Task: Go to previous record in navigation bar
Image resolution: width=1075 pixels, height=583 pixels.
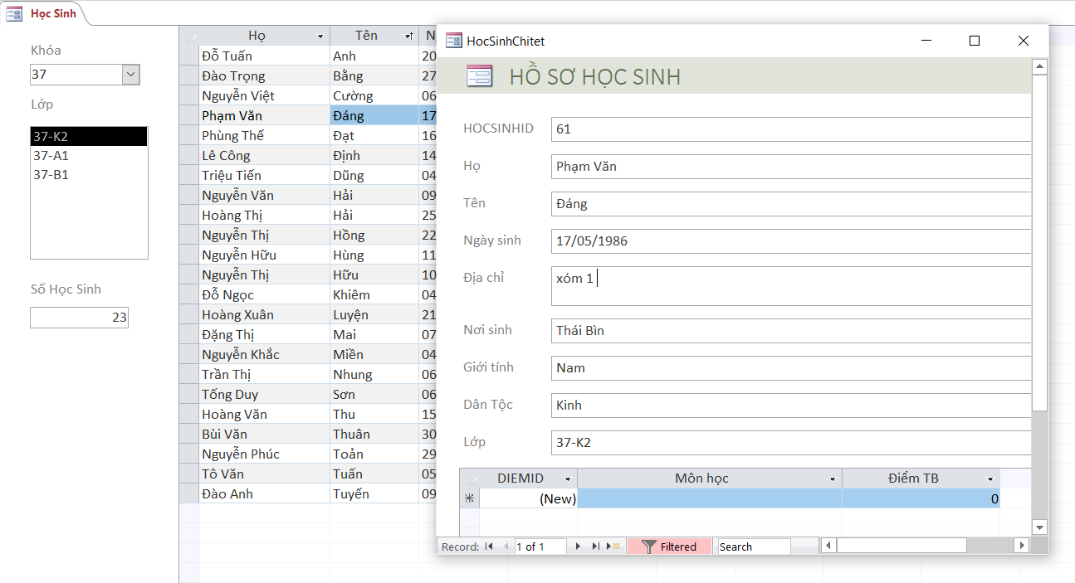Action: point(506,547)
